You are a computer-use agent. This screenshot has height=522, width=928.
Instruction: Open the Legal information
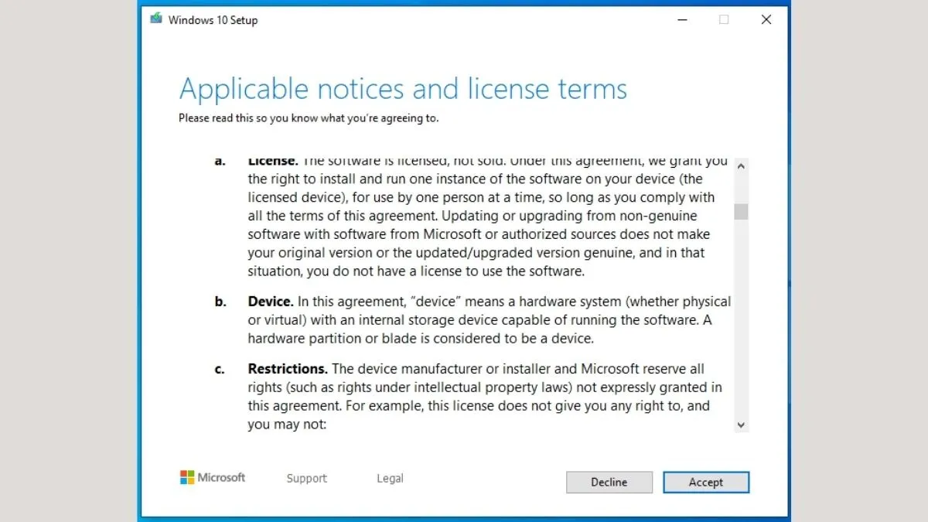pos(389,478)
